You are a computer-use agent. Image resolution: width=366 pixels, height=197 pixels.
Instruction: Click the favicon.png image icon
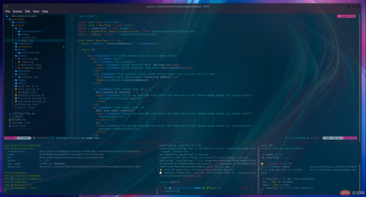[x=19, y=59]
